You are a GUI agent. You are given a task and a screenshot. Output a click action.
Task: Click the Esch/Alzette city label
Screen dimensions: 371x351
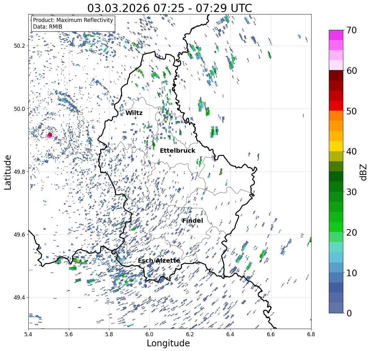click(159, 261)
